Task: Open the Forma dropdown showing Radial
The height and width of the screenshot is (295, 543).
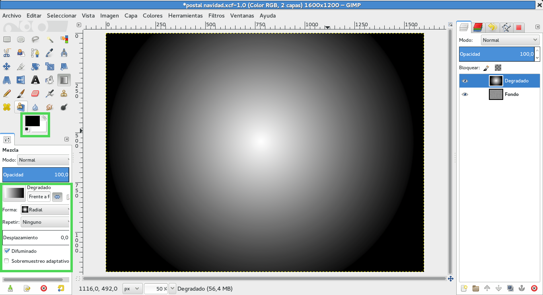Action: coord(45,209)
